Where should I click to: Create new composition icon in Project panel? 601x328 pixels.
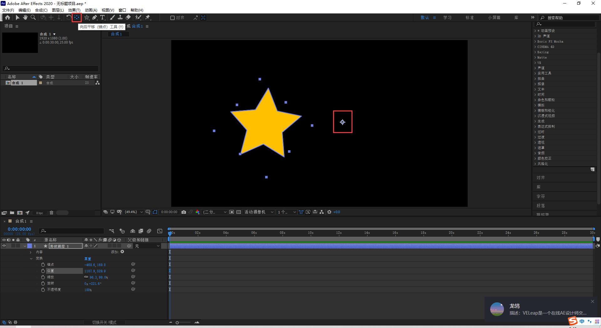tap(20, 213)
